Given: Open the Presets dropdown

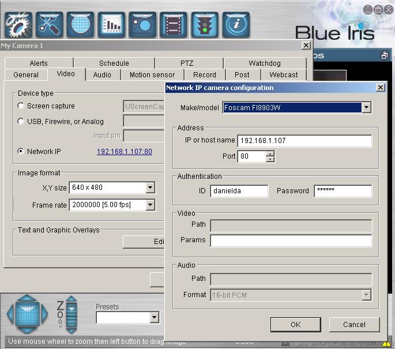Looking at the screenshot, I should click(x=154, y=317).
